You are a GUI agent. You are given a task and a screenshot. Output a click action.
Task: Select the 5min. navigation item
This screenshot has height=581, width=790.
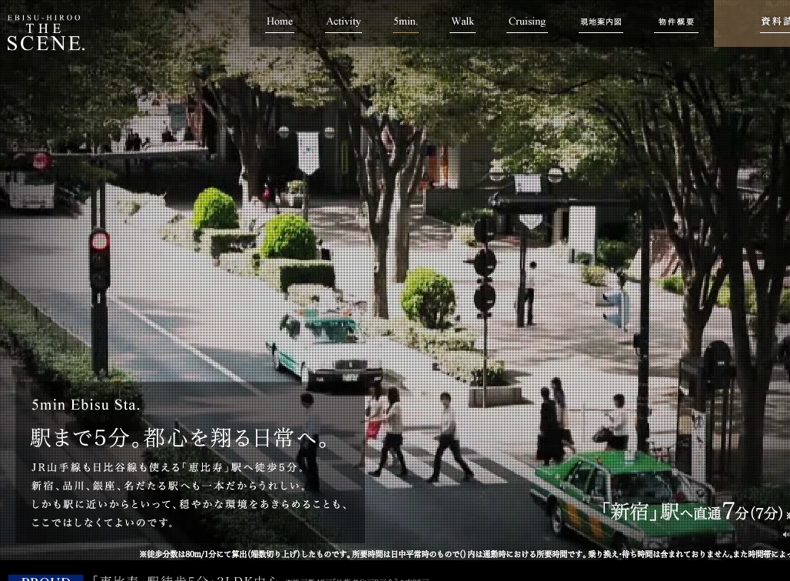[405, 22]
